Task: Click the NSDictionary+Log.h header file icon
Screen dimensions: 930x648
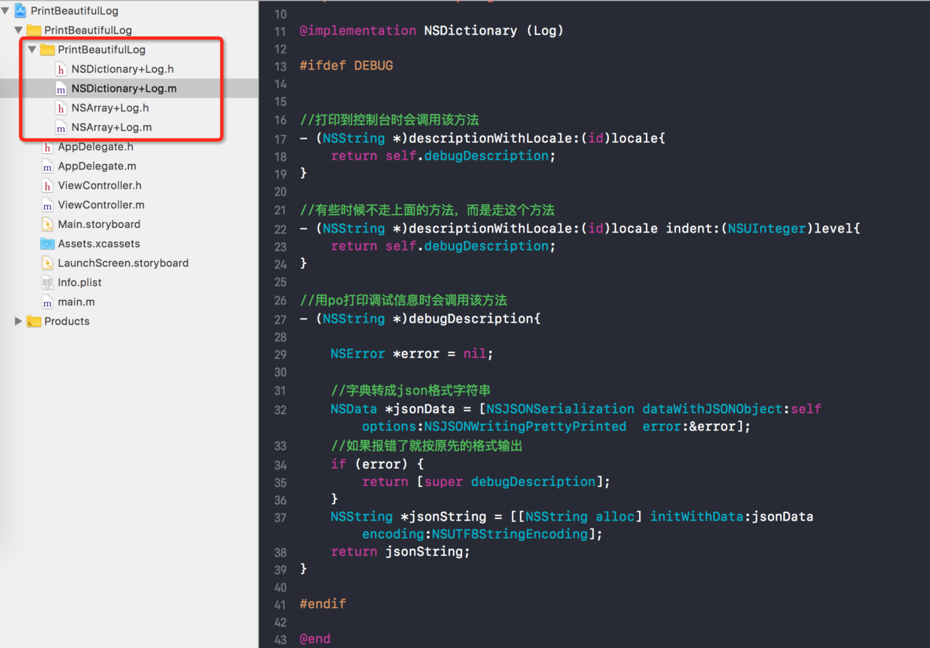Action: point(61,69)
